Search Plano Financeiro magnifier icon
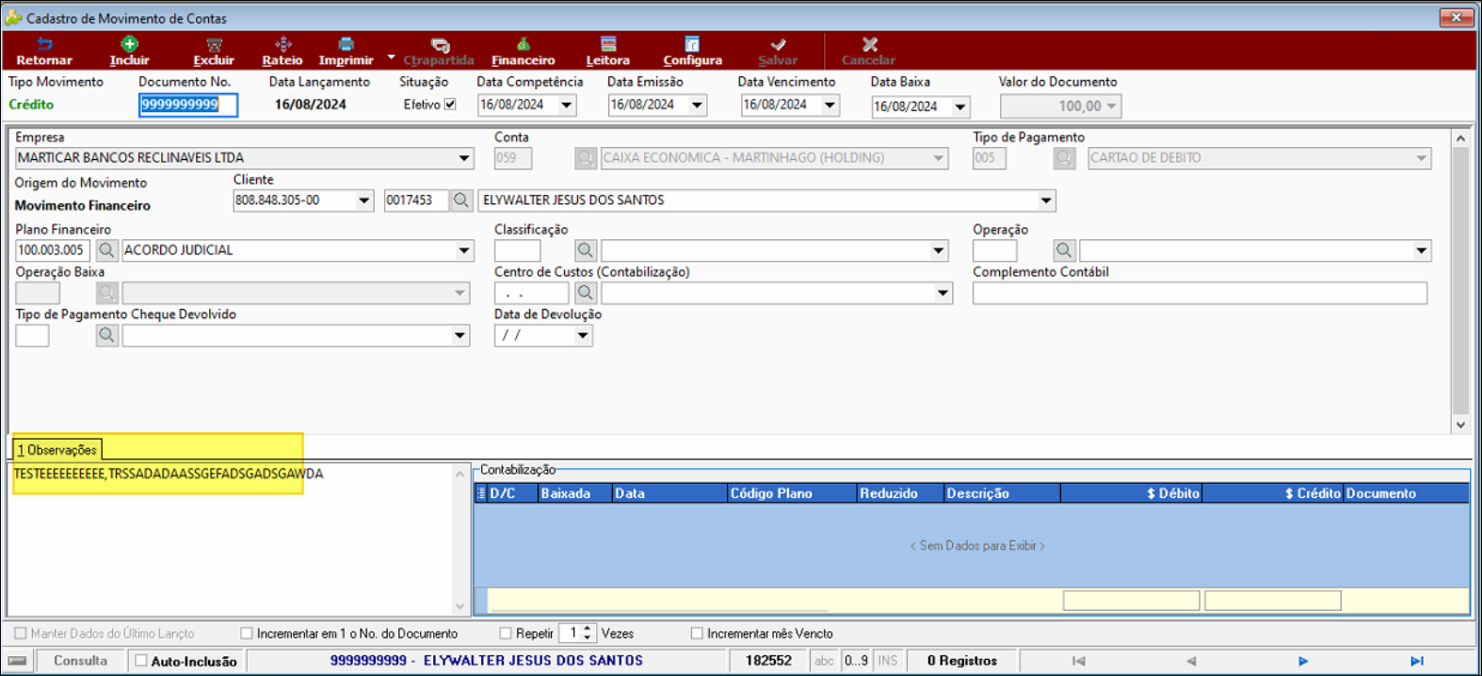1482x676 pixels. pyautogui.click(x=106, y=250)
